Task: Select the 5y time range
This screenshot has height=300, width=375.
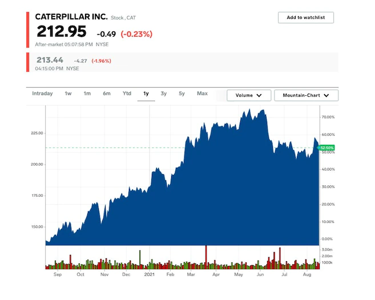Action: [x=182, y=94]
